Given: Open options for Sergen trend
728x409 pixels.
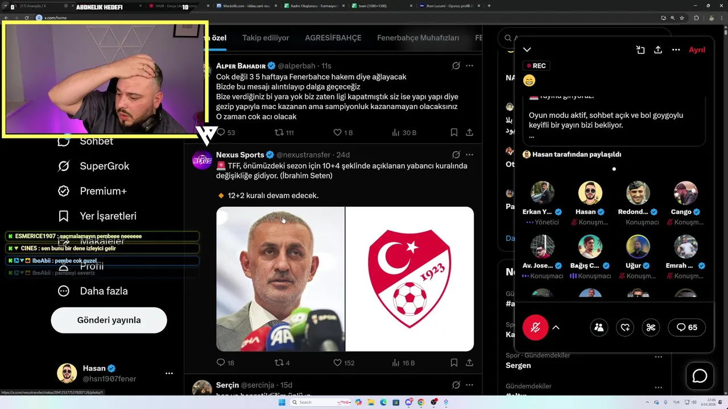Looking at the screenshot, I should click(659, 357).
